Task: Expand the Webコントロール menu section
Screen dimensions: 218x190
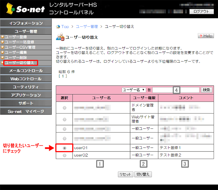Action: (x=26, y=79)
